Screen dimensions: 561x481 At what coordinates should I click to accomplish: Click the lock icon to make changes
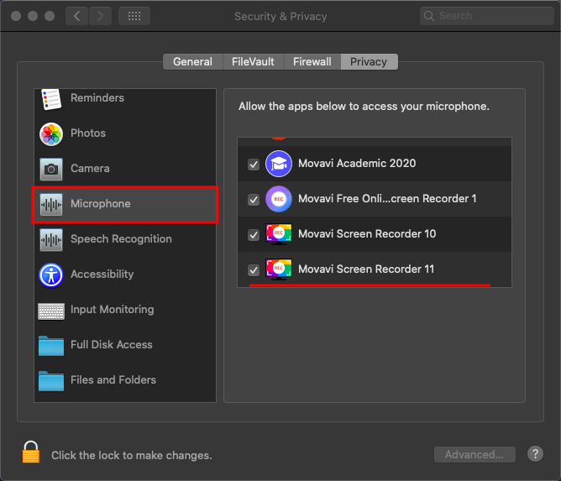tap(31, 452)
